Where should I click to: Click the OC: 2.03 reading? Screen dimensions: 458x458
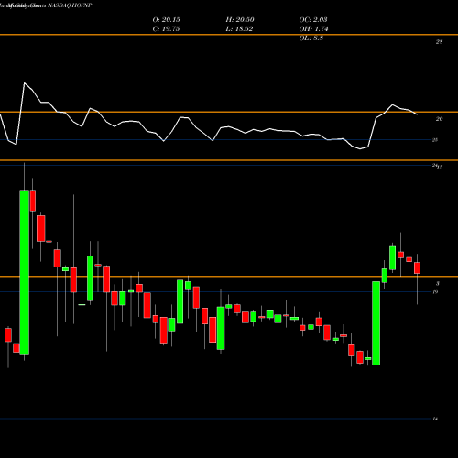click(313, 20)
